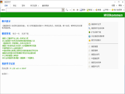Viewport: 125px width, 94px height.
Task: Open link 中德发表联合新闻公报
Action: [x=20, y=51]
